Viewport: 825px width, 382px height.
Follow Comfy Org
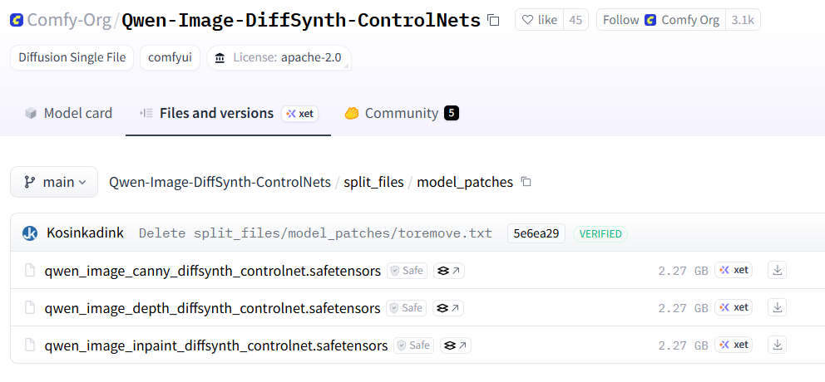[x=661, y=20]
